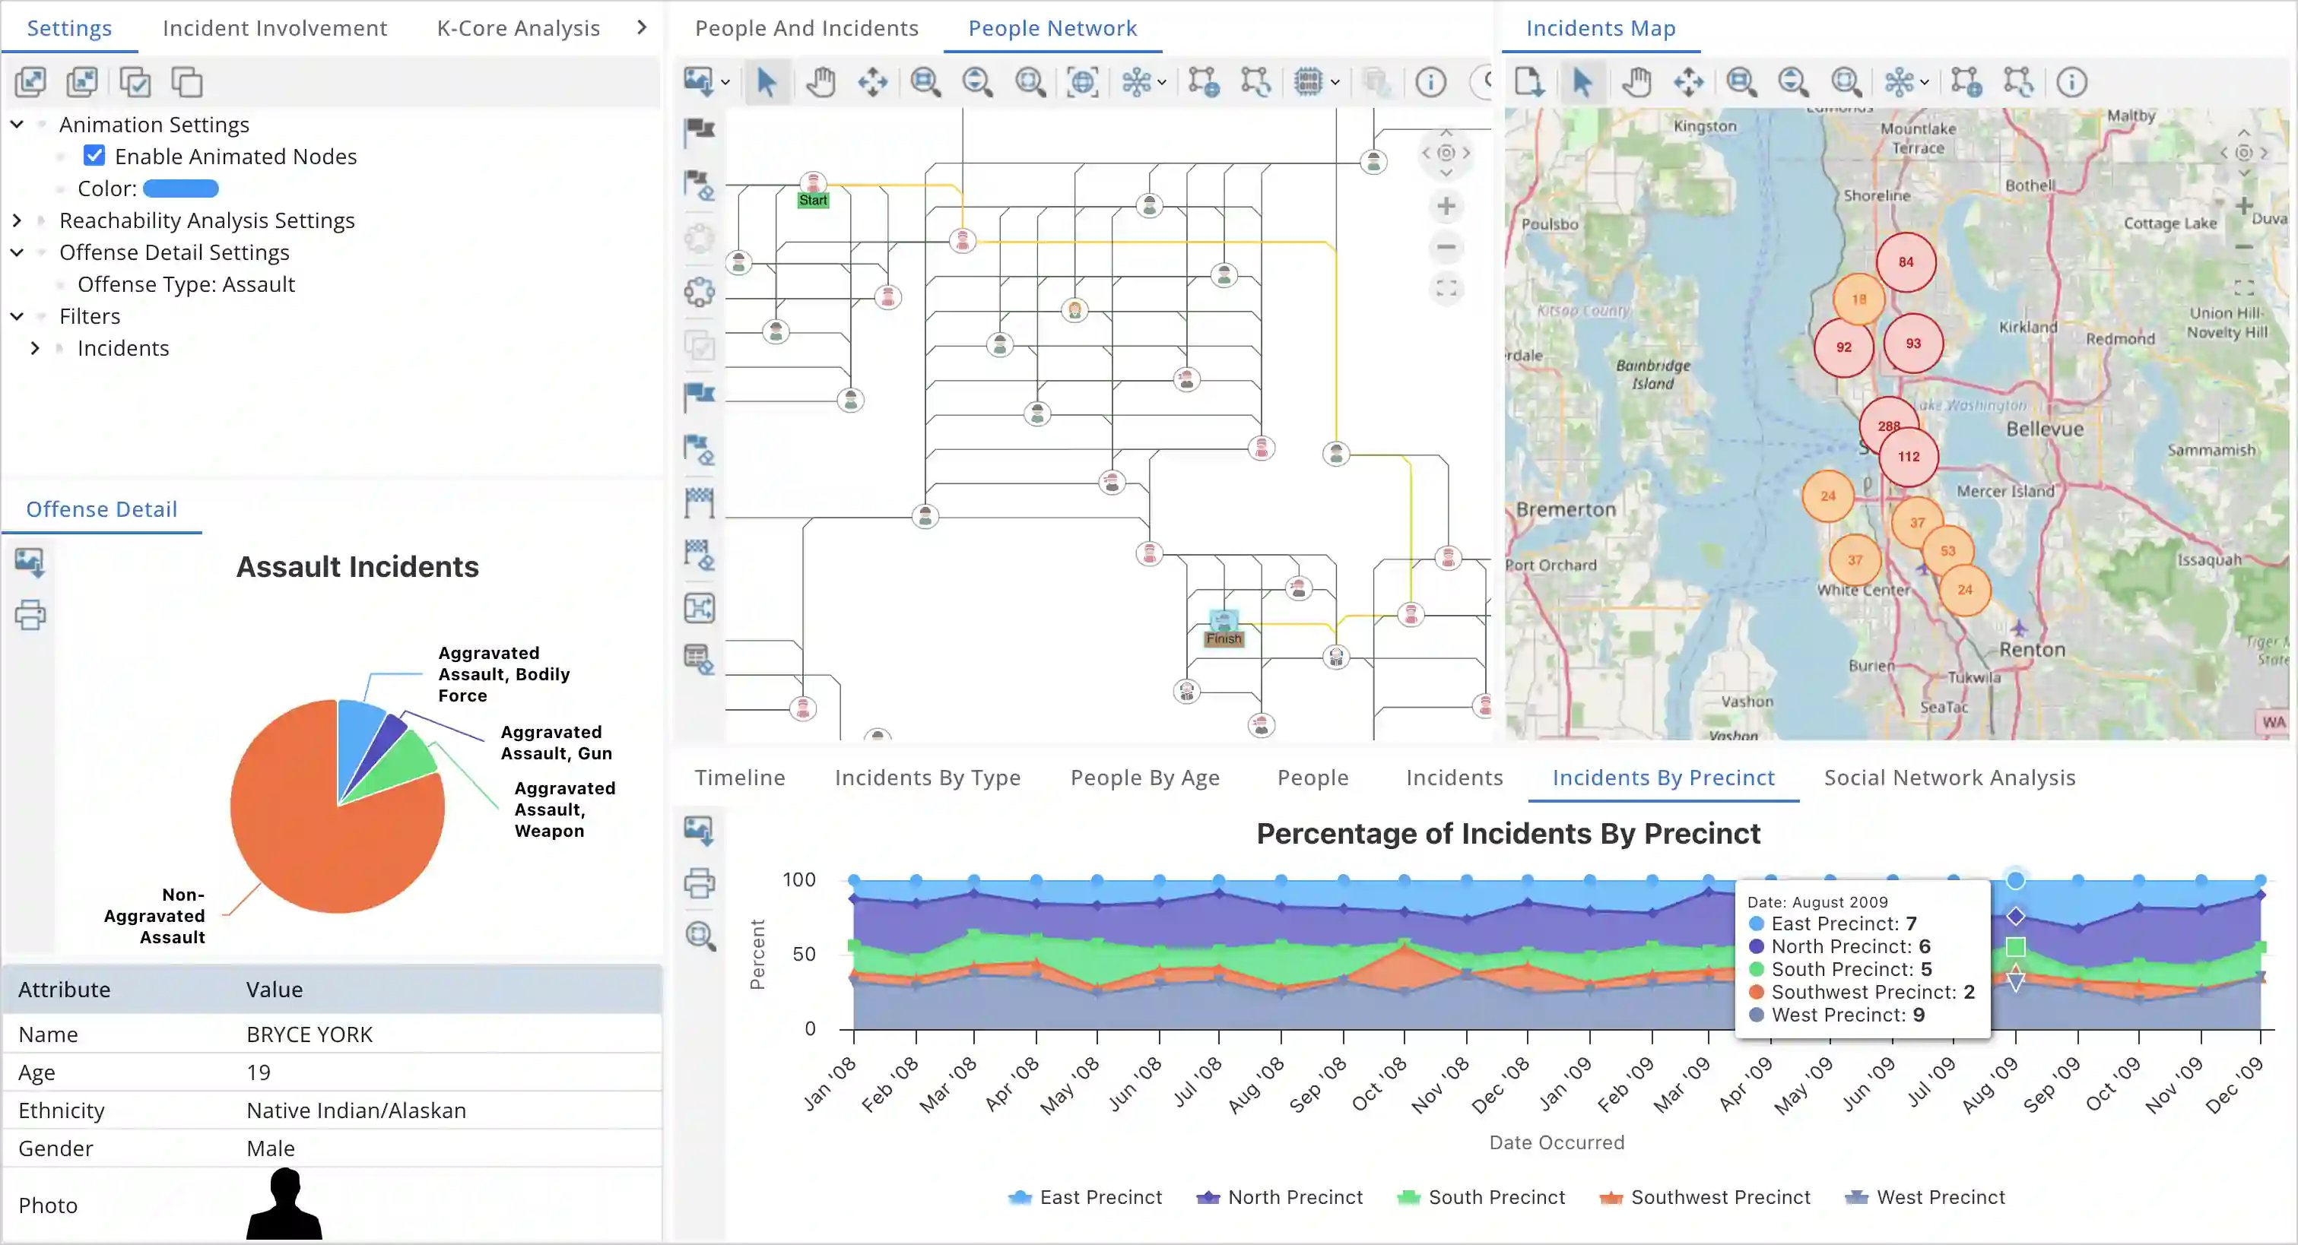Click the blue start flag icon
The image size is (2298, 1245).
tap(700, 397)
